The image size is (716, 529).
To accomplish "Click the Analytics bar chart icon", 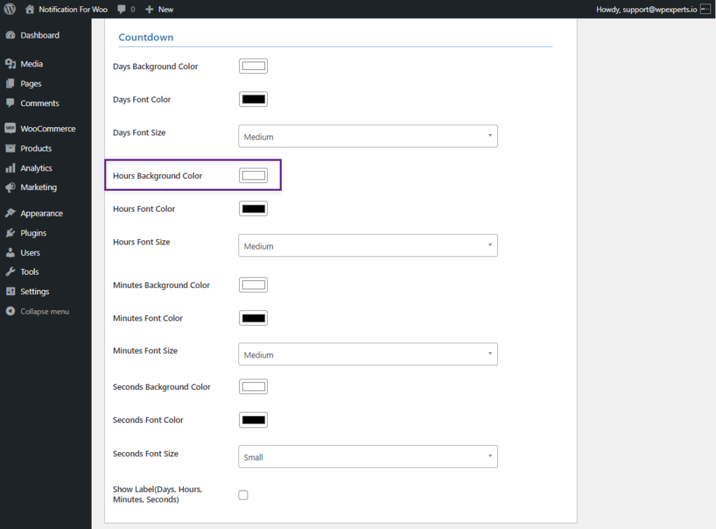I will click(x=10, y=168).
